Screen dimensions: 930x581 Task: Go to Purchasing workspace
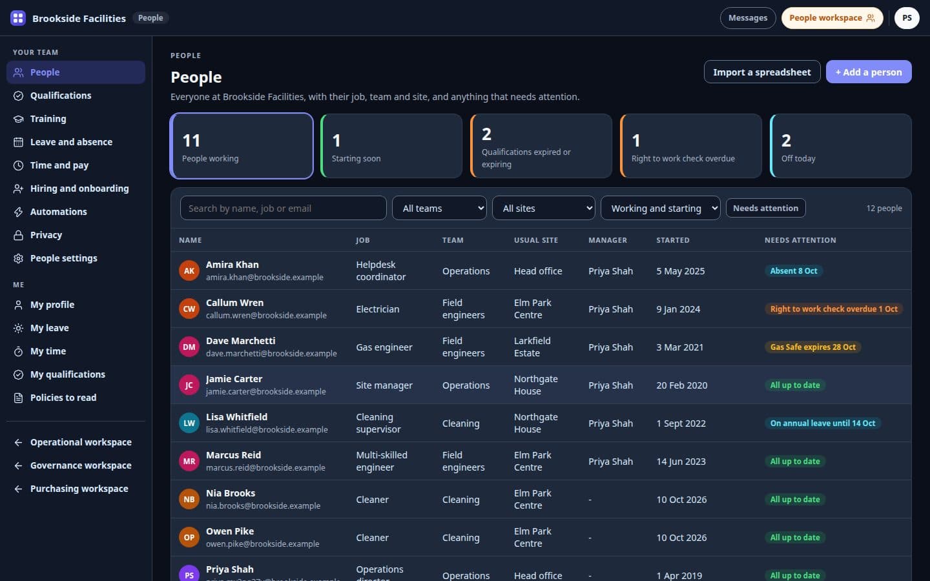(x=76, y=489)
